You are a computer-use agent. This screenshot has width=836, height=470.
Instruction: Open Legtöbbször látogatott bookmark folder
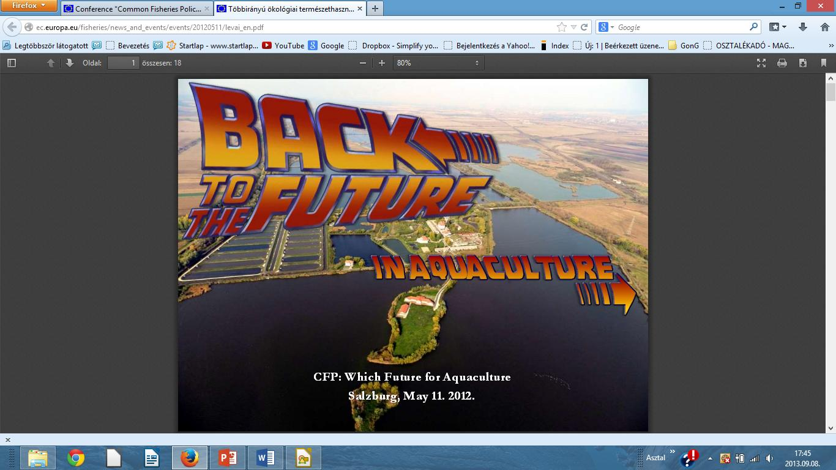click(45, 45)
